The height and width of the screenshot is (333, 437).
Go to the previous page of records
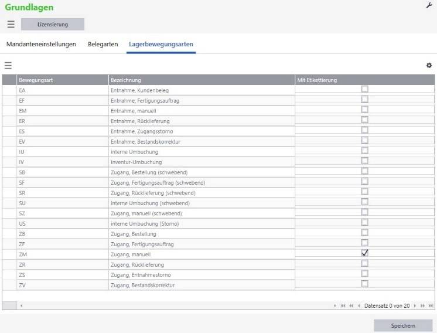pos(351,305)
